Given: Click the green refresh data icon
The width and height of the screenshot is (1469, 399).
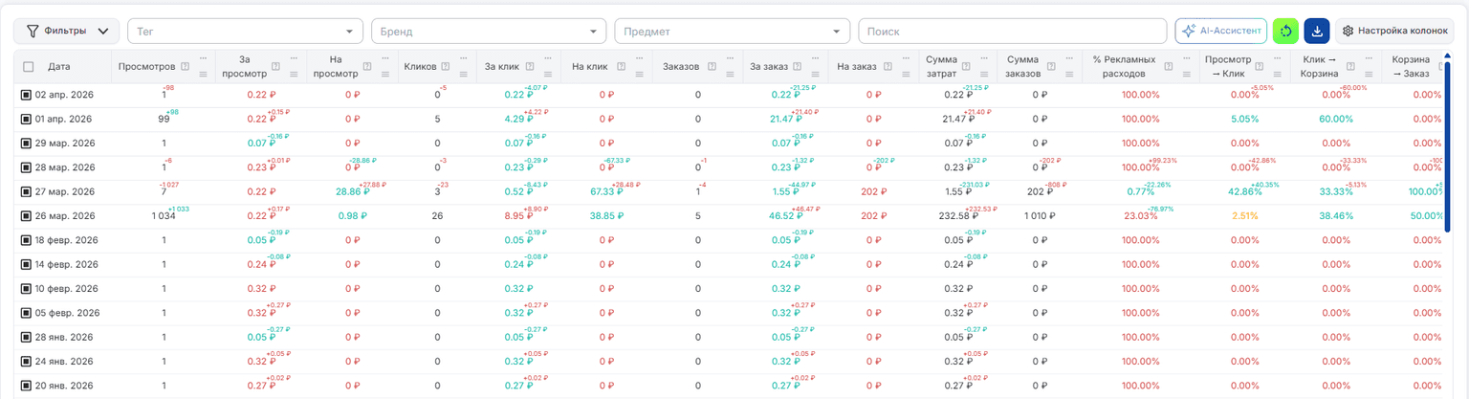Looking at the screenshot, I should [1285, 31].
